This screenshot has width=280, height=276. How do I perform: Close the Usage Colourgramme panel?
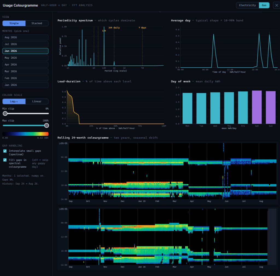tap(276, 5)
